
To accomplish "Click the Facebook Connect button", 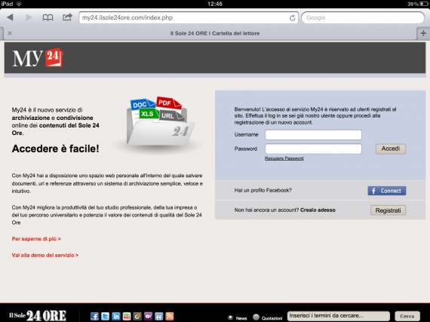I will pos(387,191).
